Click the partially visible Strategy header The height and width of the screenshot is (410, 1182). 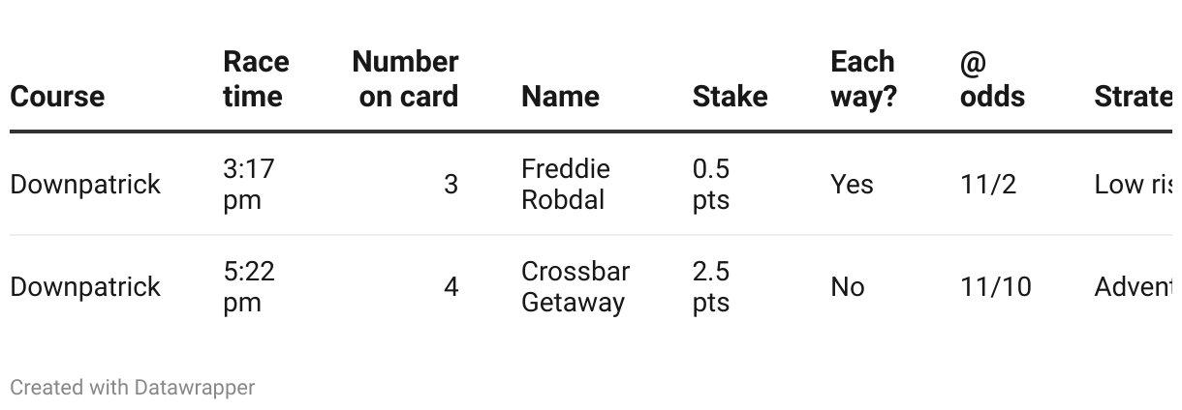tap(1133, 97)
